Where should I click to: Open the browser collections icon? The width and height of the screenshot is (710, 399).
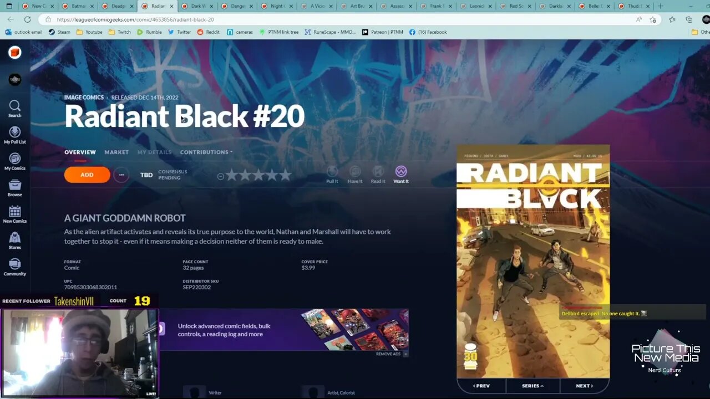coord(689,19)
